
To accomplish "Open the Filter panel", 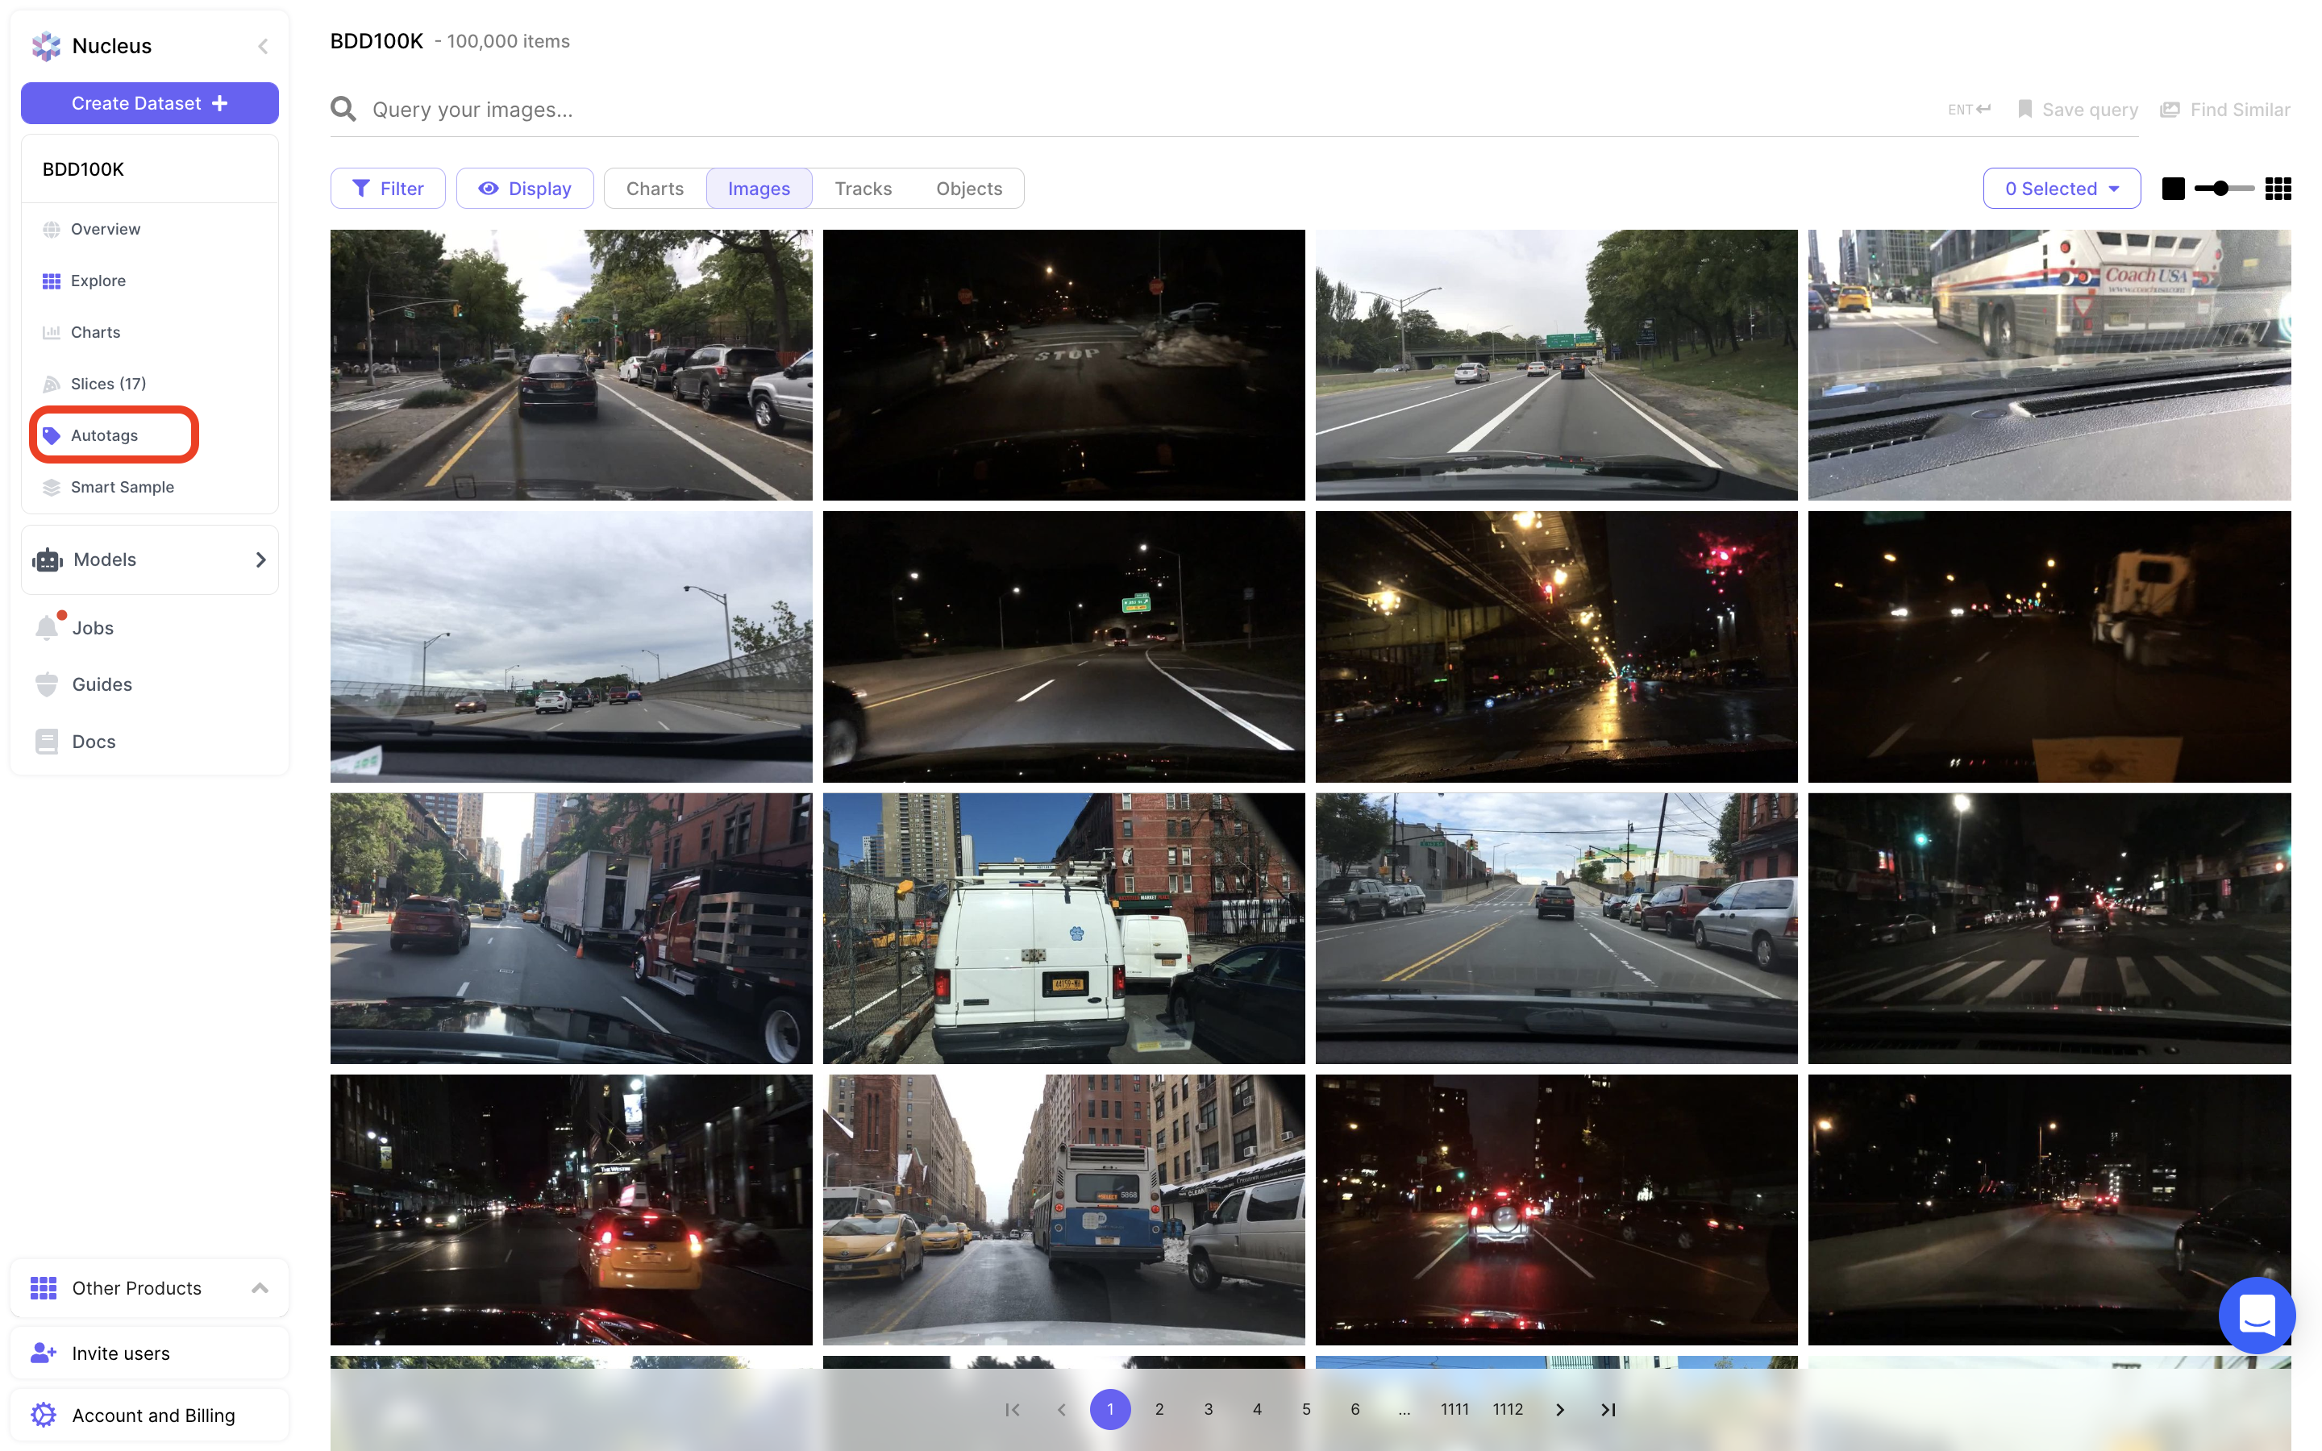I will coord(388,189).
